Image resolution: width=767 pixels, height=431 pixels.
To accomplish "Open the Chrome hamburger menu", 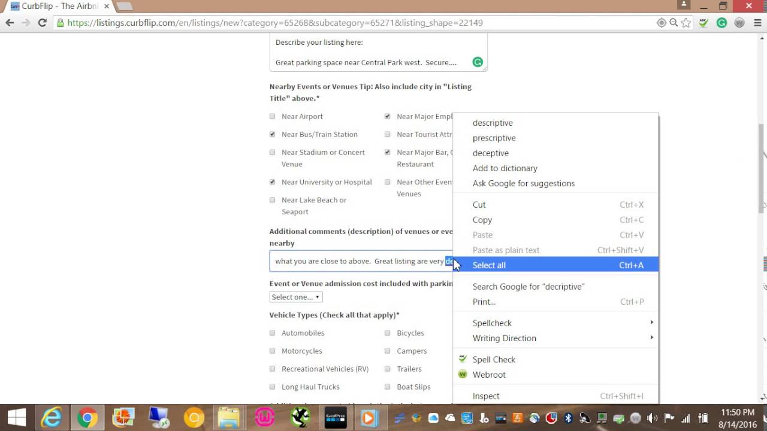I will click(756, 23).
